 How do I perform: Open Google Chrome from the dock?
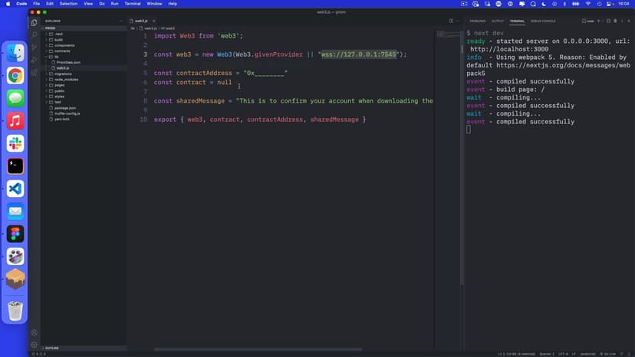point(15,75)
